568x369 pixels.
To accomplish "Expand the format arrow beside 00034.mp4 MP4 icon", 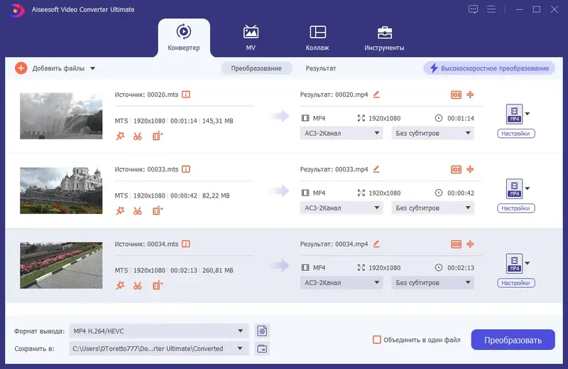I will [x=528, y=263].
